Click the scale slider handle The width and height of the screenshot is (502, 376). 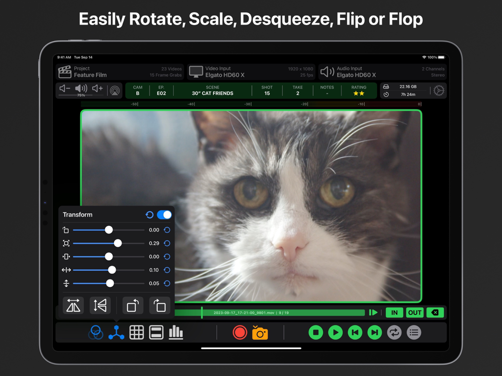coord(118,243)
